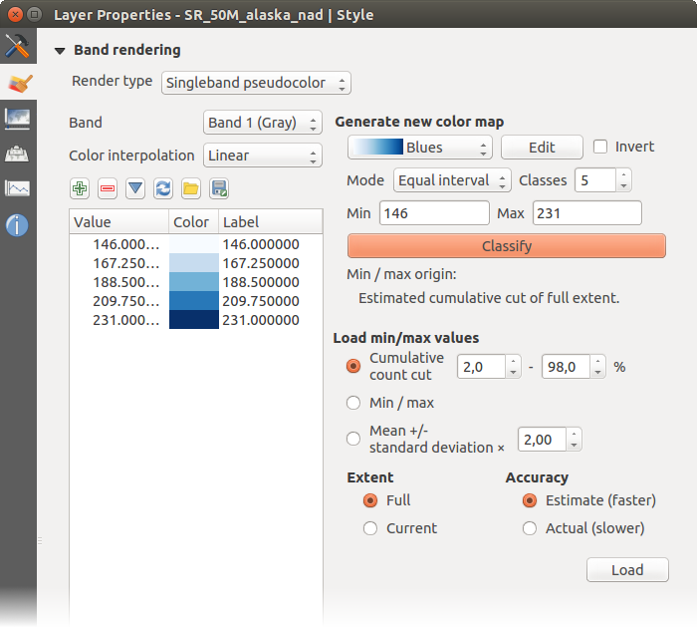Image resolution: width=697 pixels, height=628 pixels.
Task: Export color map to file (save icon)
Action: pyautogui.click(x=219, y=188)
